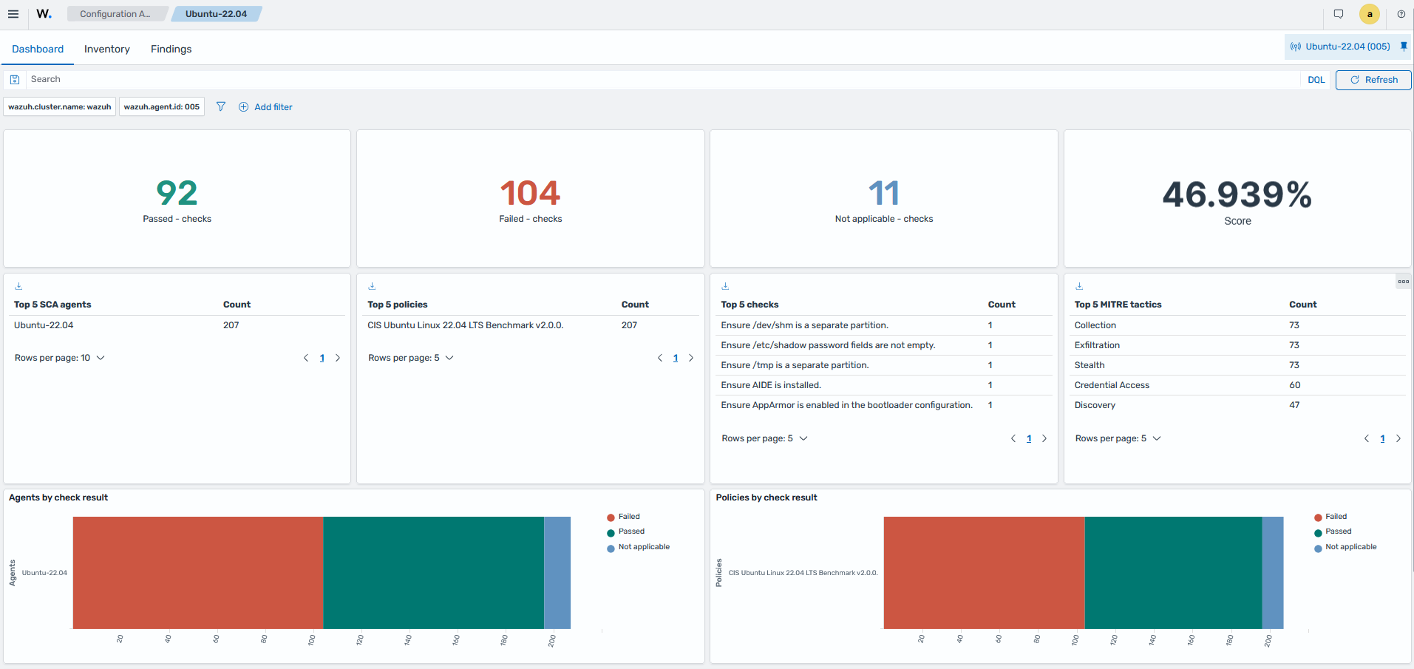Download the Top 5 policies table
1414x669 pixels.
[372, 286]
